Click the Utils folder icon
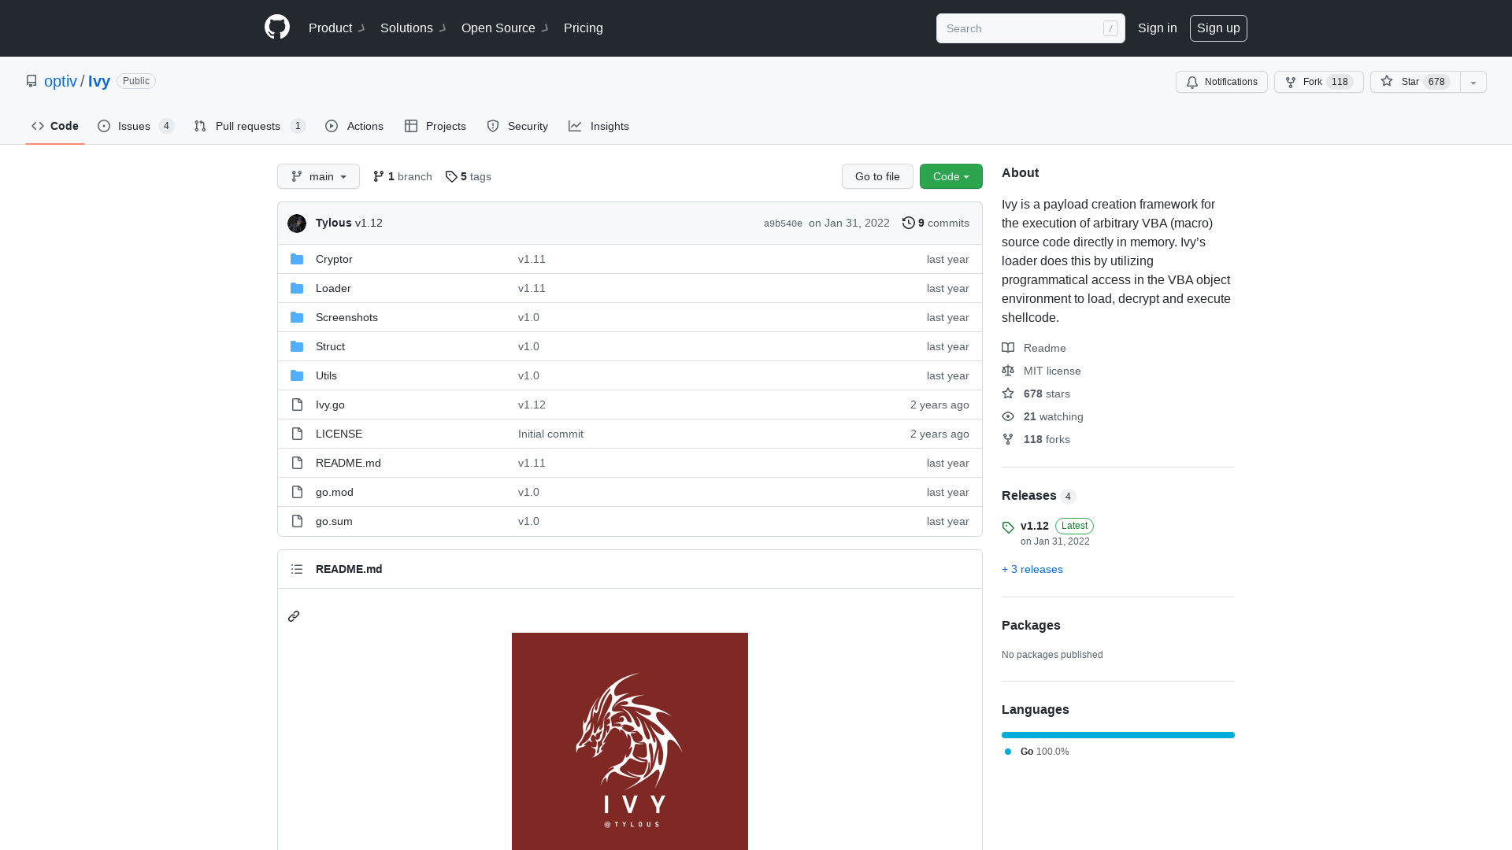The image size is (1512, 850). coord(297,375)
